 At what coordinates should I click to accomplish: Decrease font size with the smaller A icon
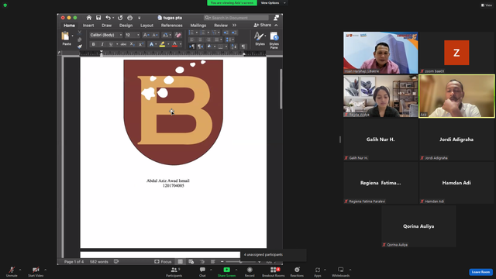(x=155, y=35)
